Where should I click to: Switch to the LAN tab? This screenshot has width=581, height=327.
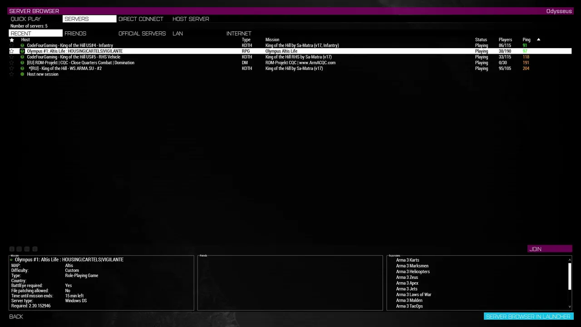(x=197, y=34)
